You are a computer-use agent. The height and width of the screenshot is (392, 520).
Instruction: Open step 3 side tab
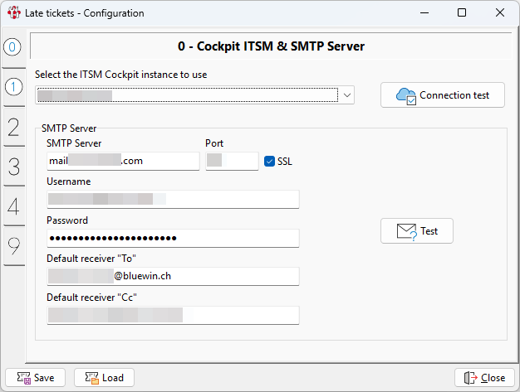pos(13,166)
